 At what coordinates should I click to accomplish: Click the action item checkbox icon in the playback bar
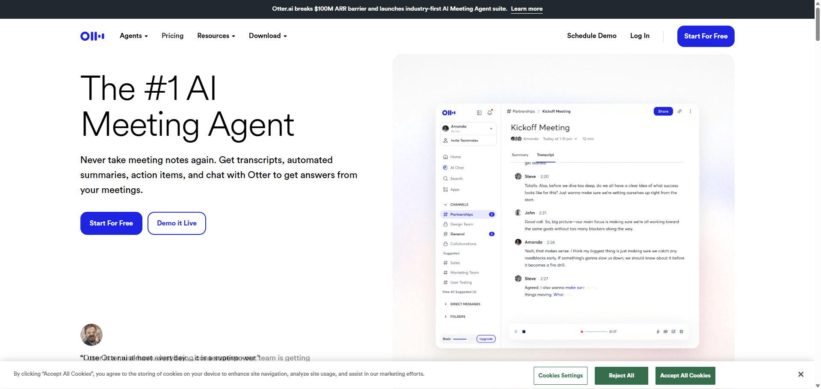(x=673, y=332)
